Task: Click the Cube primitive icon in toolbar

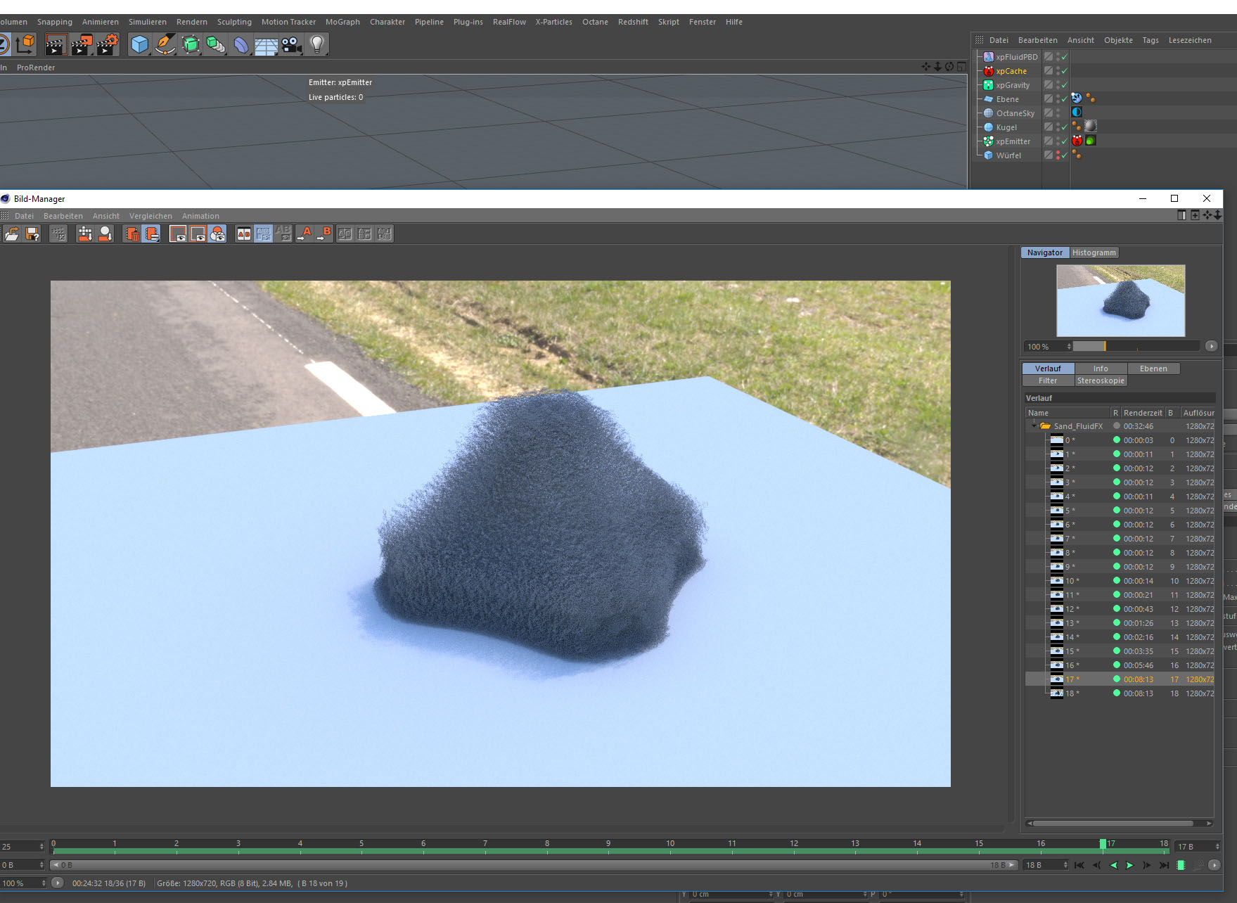Action: pos(140,45)
